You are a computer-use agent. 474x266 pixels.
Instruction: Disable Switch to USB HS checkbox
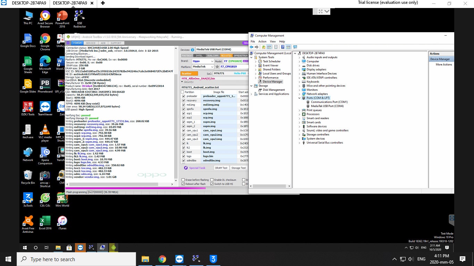click(212, 184)
